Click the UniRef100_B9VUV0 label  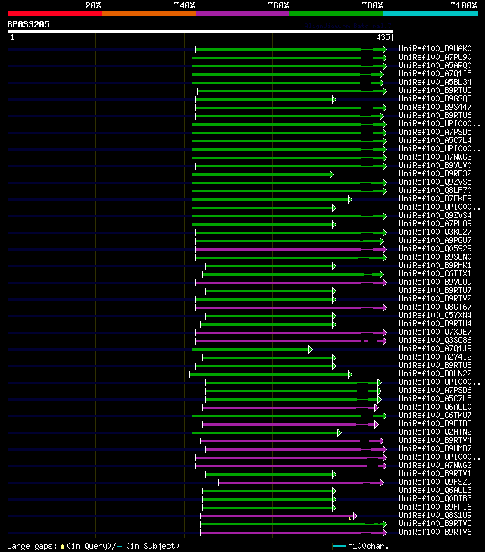tap(435, 166)
